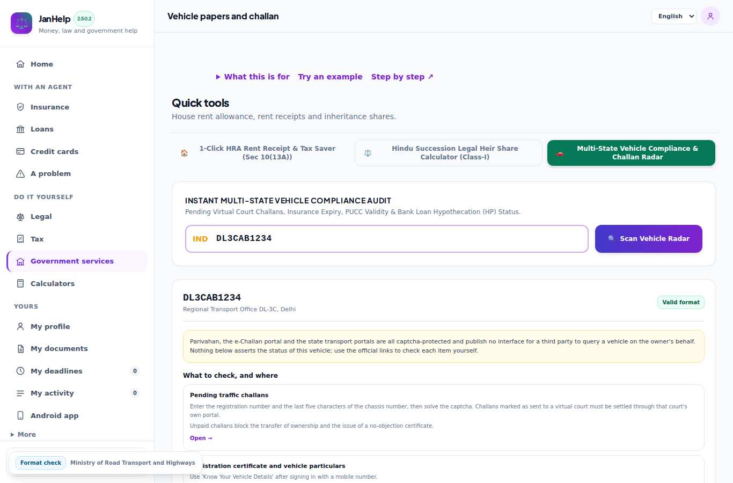This screenshot has width=733, height=483.
Task: Click the My activity count badge
Action: (135, 393)
